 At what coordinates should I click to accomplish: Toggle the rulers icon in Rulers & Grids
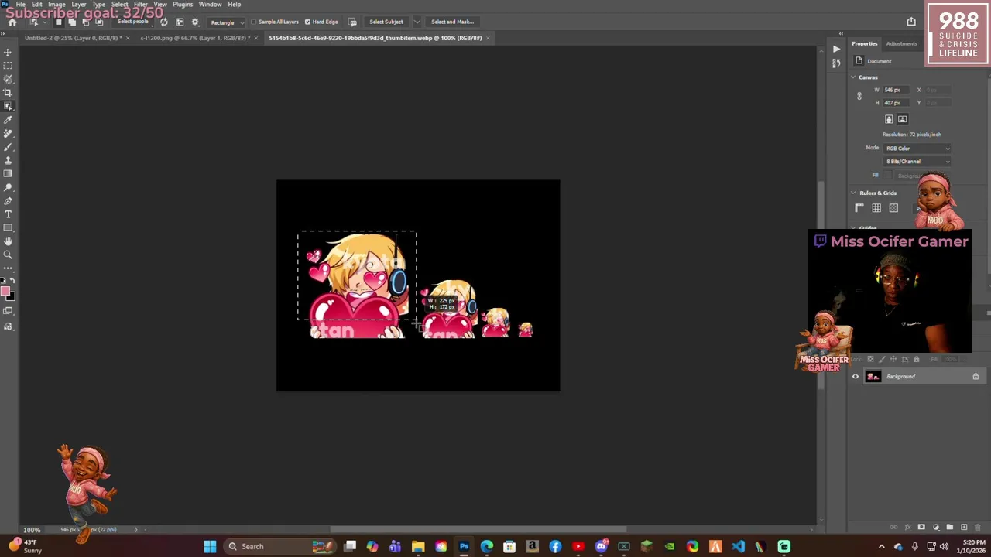(x=859, y=208)
